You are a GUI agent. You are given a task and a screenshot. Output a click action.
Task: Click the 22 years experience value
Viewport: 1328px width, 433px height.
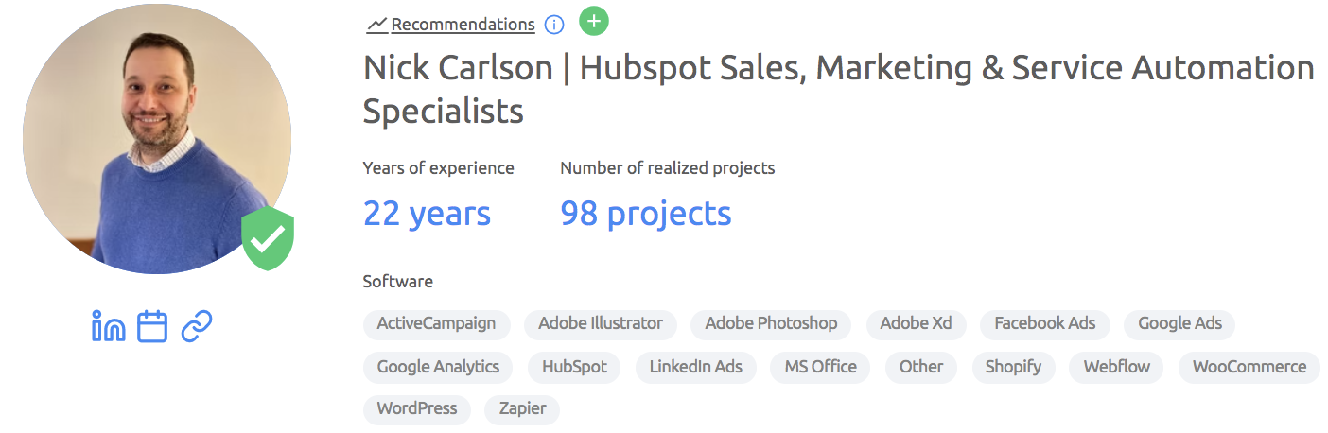pos(427,214)
